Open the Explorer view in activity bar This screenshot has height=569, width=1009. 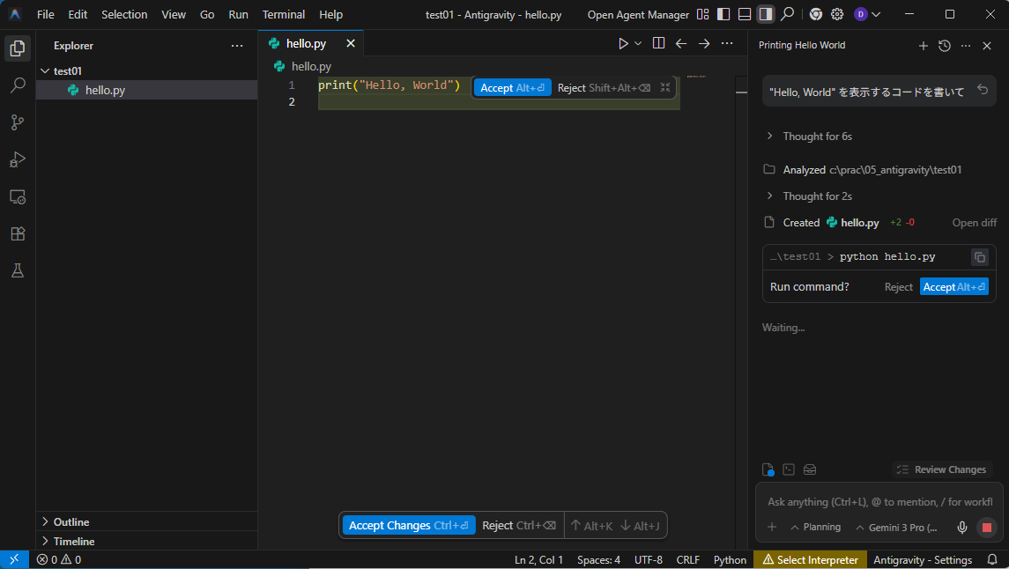[18, 48]
